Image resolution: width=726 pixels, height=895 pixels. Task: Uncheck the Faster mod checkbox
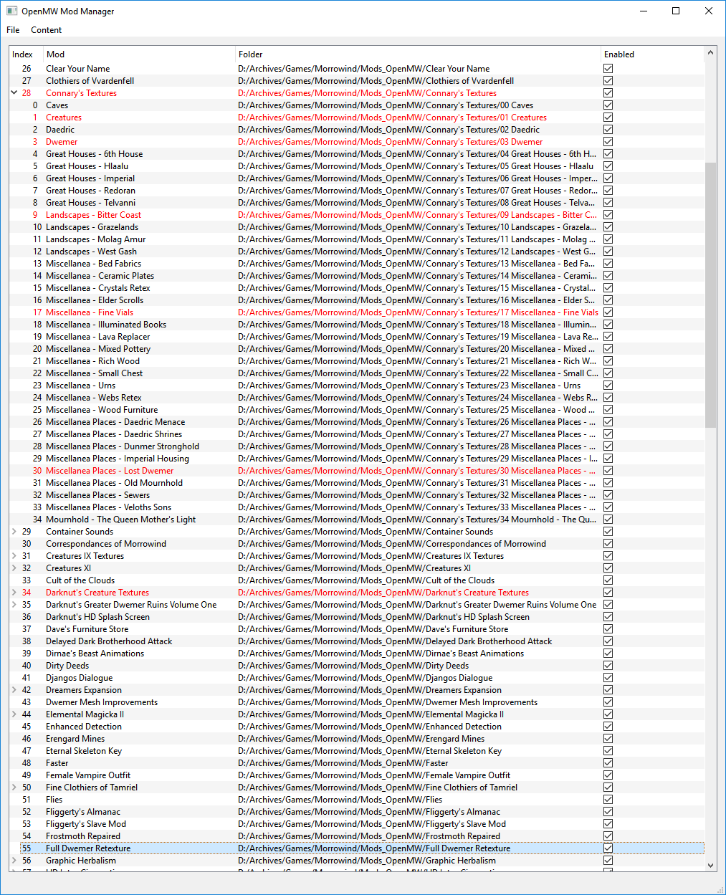tap(608, 763)
